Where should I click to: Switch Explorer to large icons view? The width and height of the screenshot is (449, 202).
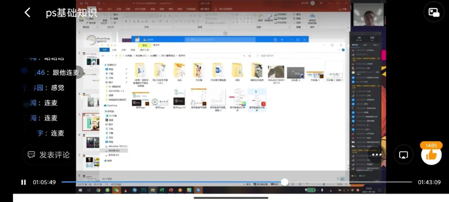click(x=343, y=179)
